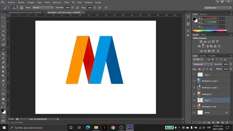The width and height of the screenshot is (233, 131).
Task: Switch to the Canales tab
Action: [203, 56]
